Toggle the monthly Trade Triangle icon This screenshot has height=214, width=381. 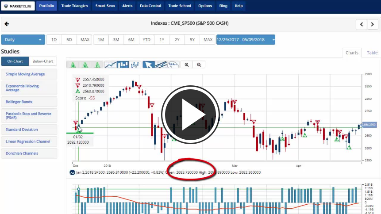click(73, 65)
